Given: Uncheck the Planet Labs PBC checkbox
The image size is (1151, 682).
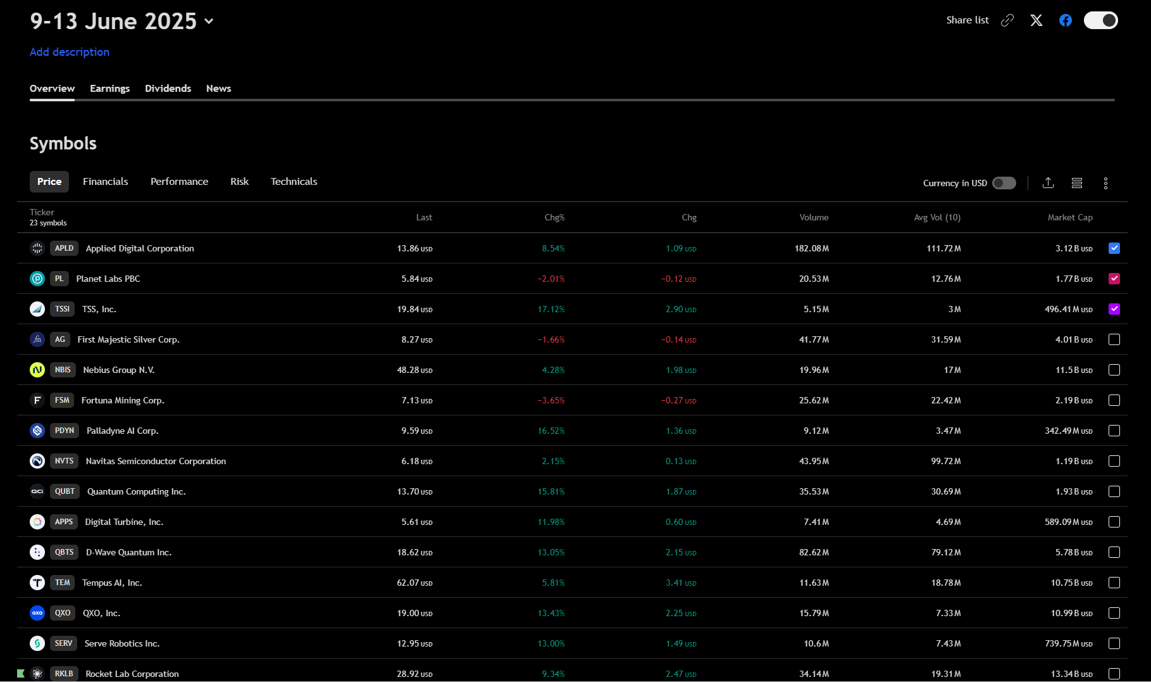Looking at the screenshot, I should 1114,279.
